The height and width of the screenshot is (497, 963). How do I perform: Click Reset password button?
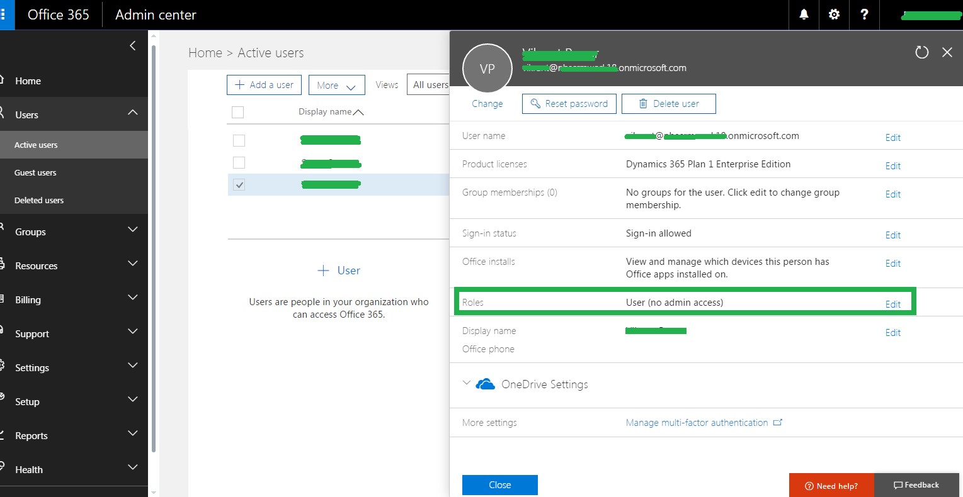569,104
